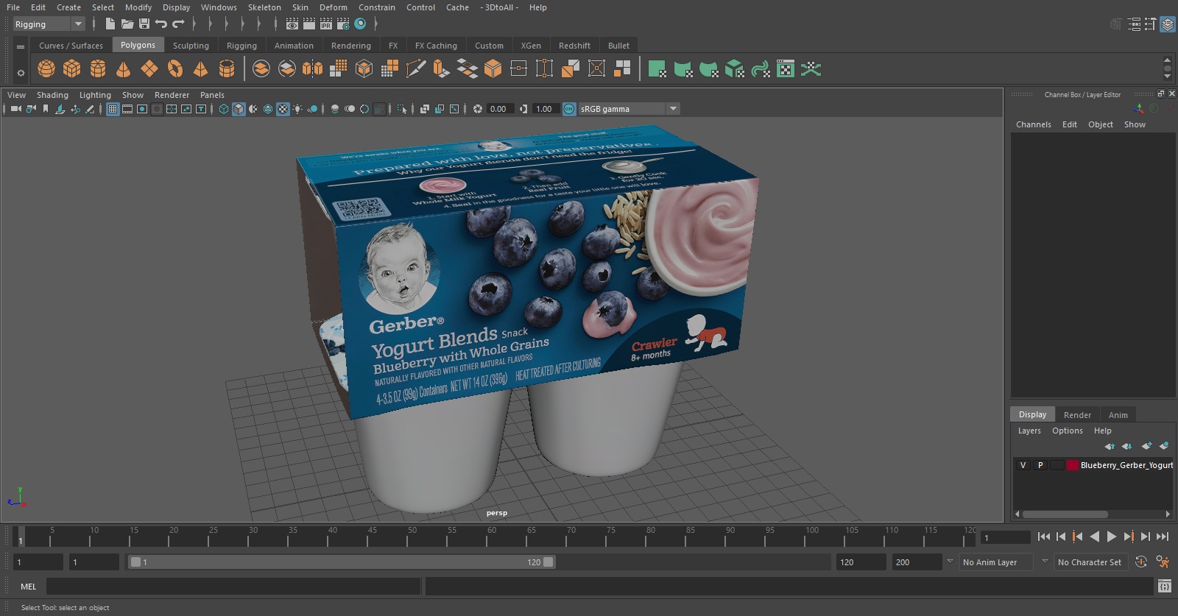Click the new scene file icon
Viewport: 1178px width, 616px height.
click(110, 24)
